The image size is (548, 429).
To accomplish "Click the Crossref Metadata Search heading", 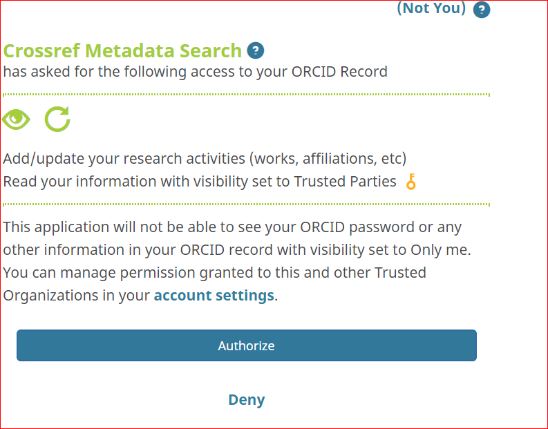I will pos(122,50).
